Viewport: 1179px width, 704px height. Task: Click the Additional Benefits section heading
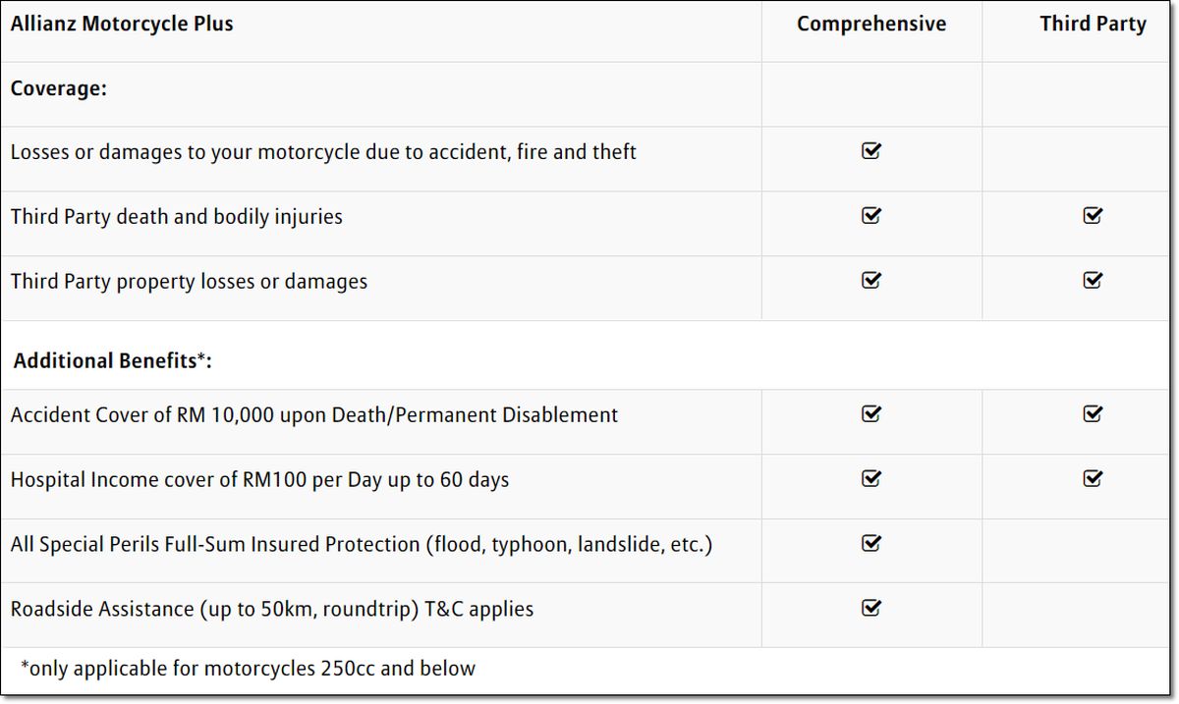(x=112, y=361)
